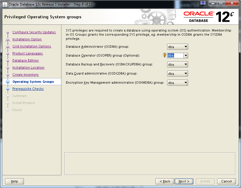
Task: Go to Configure Security Updates step
Action: point(34,32)
